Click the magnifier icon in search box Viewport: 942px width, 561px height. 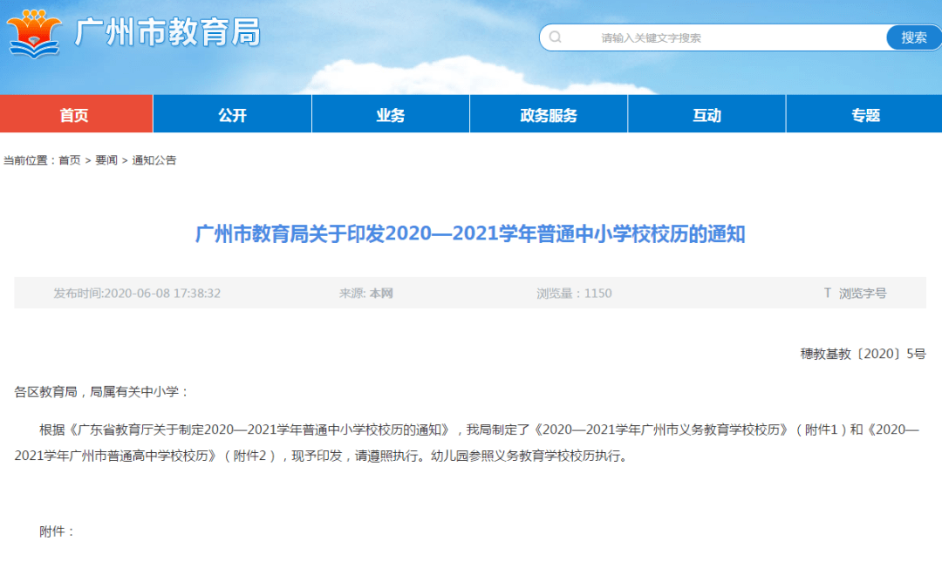[556, 37]
